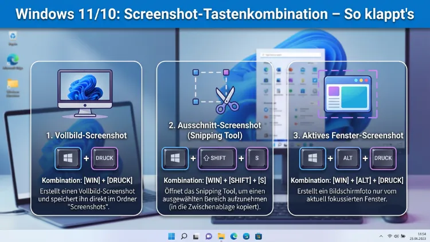430x242 pixels.
Task: Open the Wi-Fi network tray icon
Action: tap(390, 236)
